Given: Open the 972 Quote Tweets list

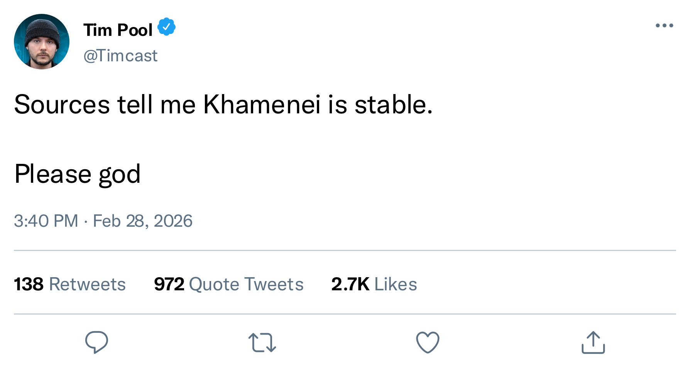Looking at the screenshot, I should pos(228,284).
